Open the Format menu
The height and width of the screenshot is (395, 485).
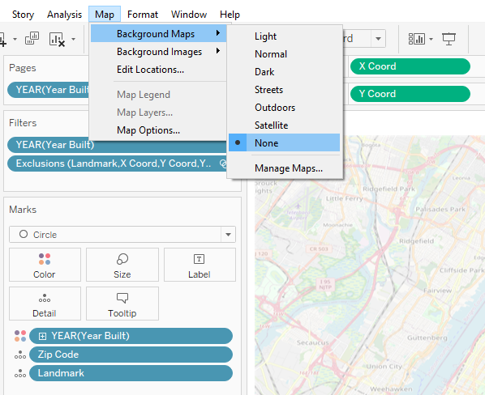(143, 15)
